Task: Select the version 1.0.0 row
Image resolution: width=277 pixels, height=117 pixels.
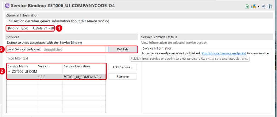Action: pyautogui.click(x=56, y=77)
